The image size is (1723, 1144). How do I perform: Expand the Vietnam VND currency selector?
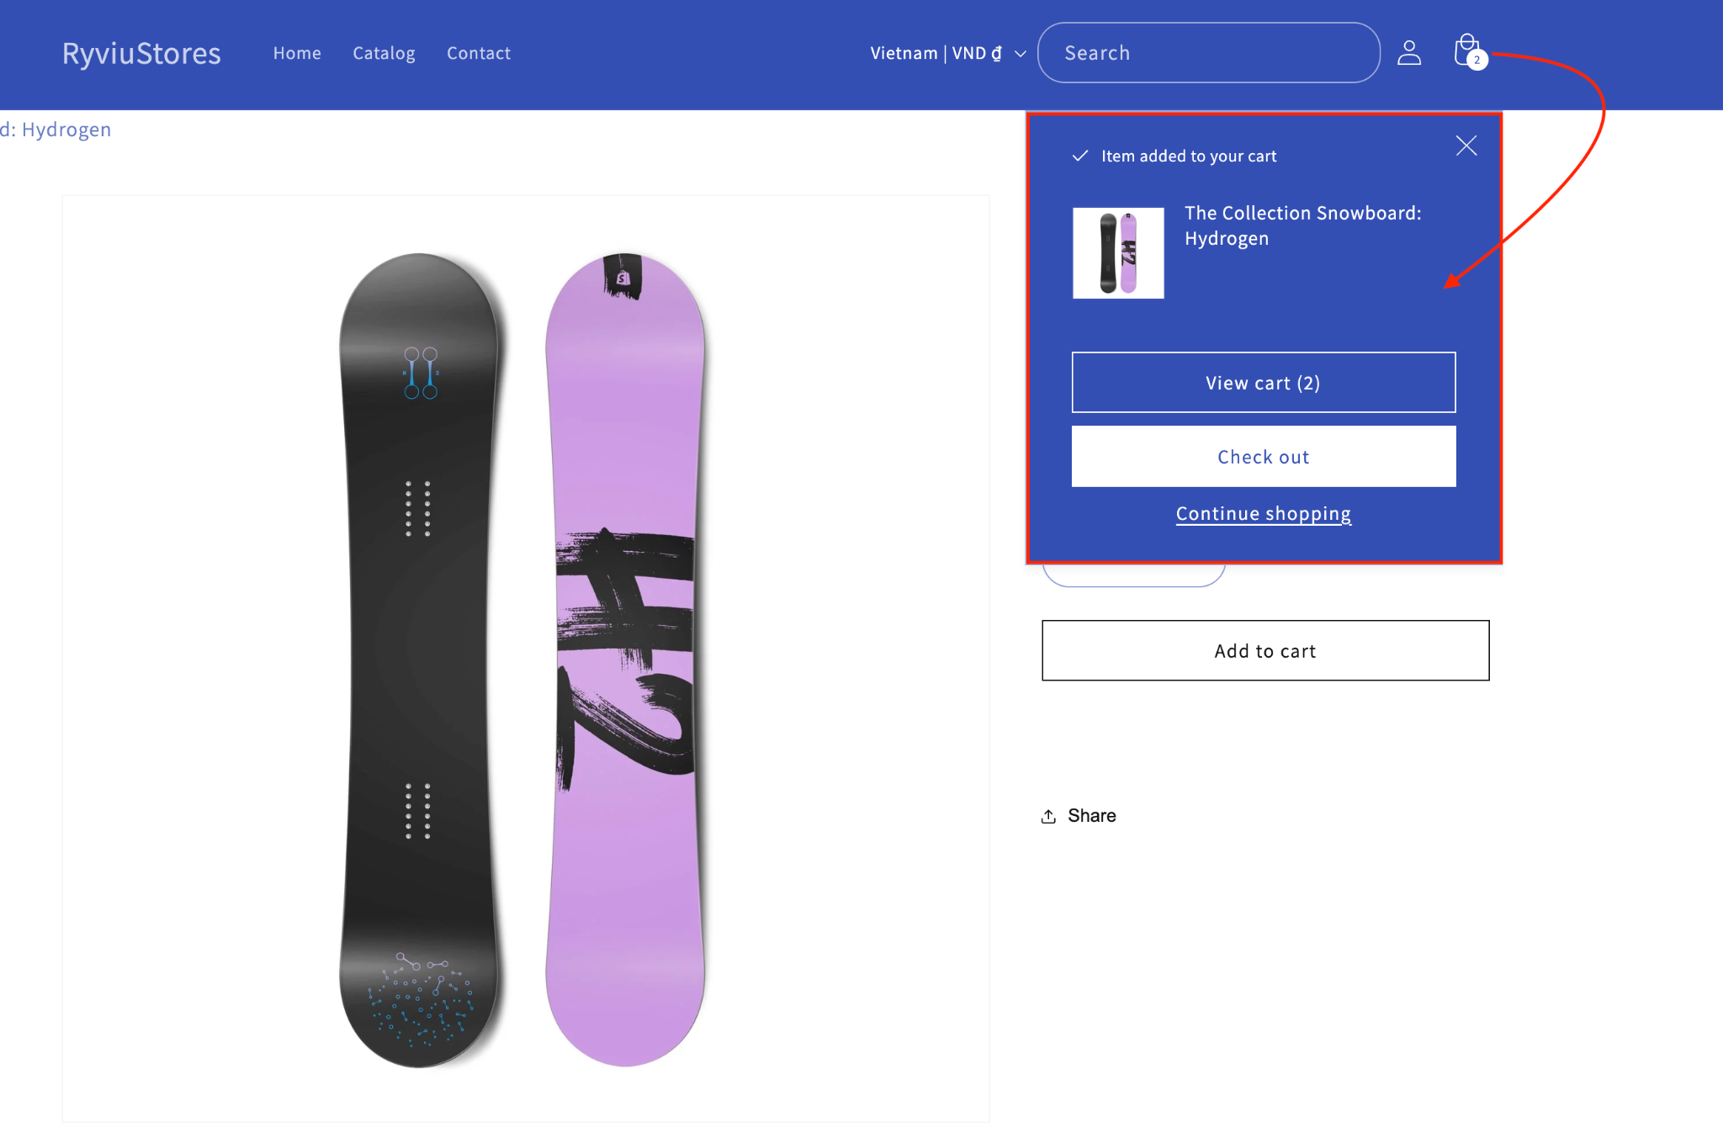tap(948, 53)
